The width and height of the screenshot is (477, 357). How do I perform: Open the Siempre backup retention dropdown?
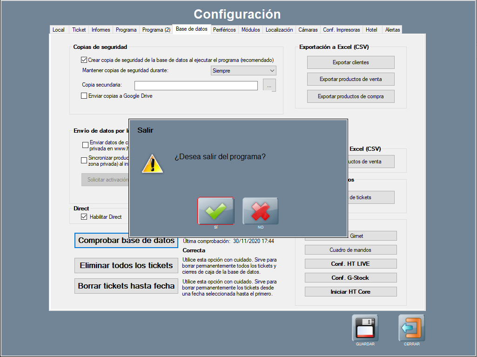click(243, 71)
